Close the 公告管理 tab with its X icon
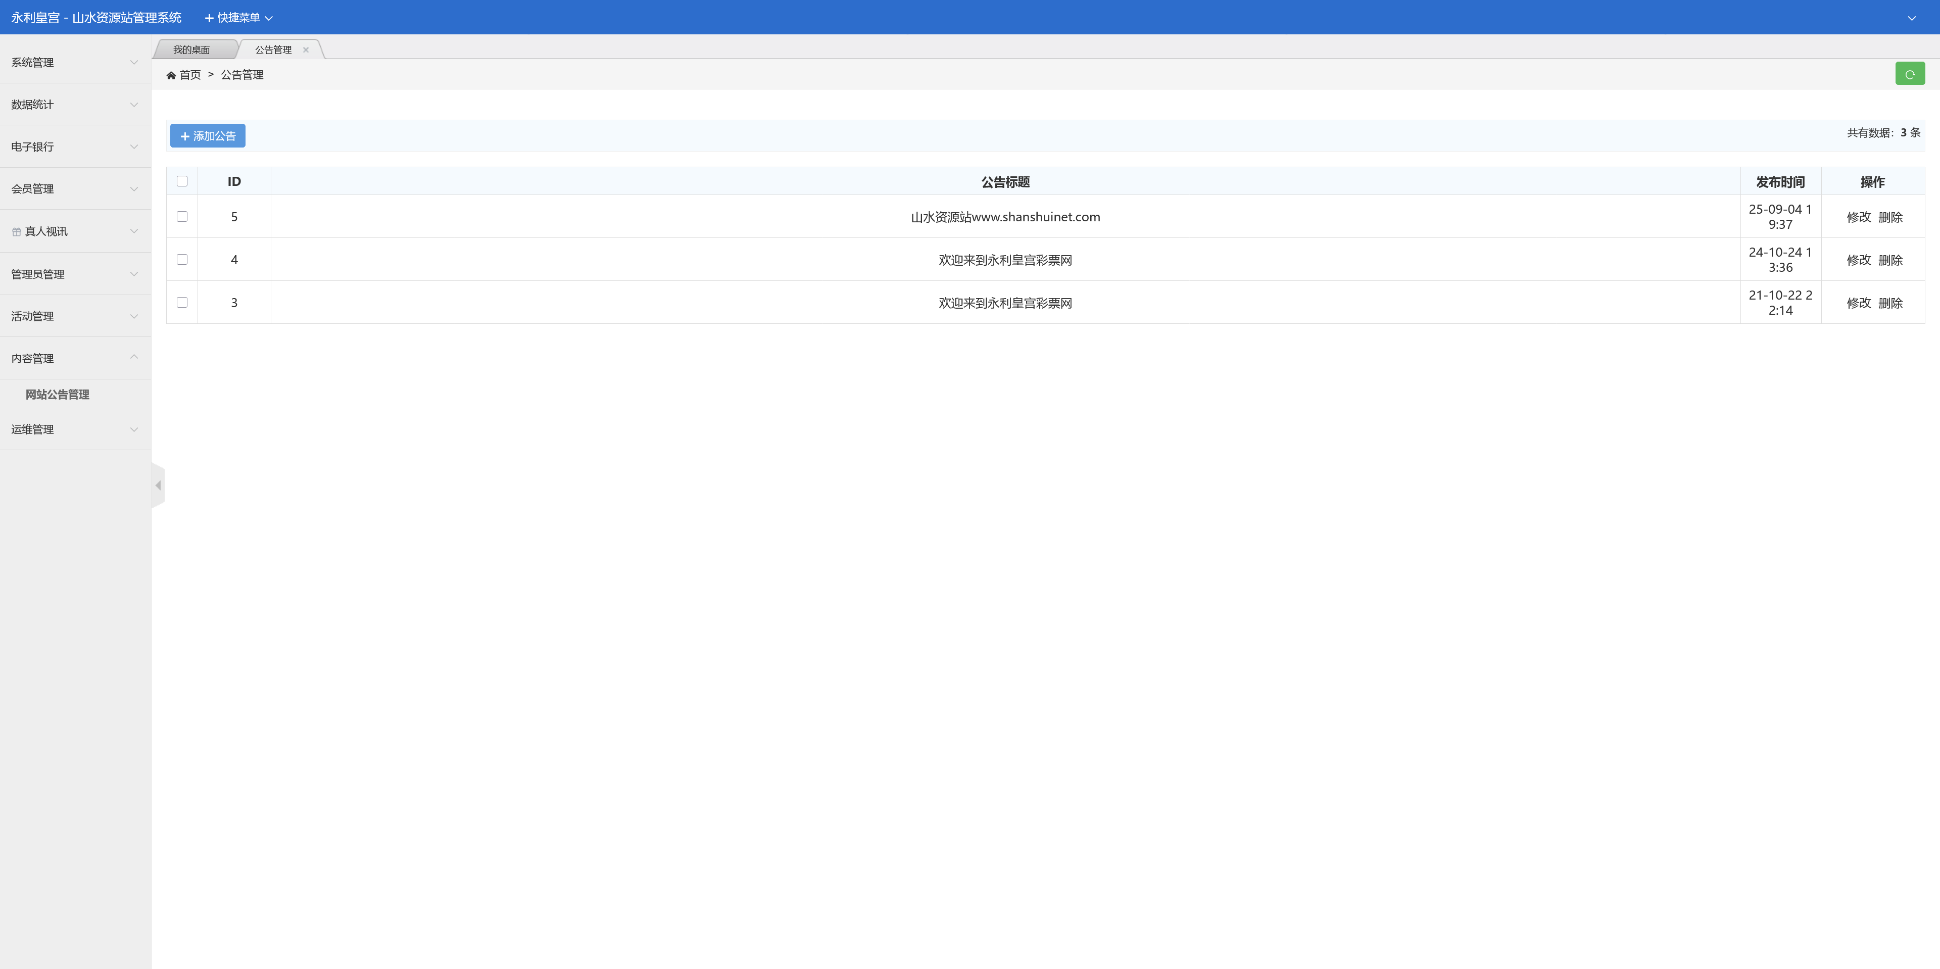 coord(306,50)
